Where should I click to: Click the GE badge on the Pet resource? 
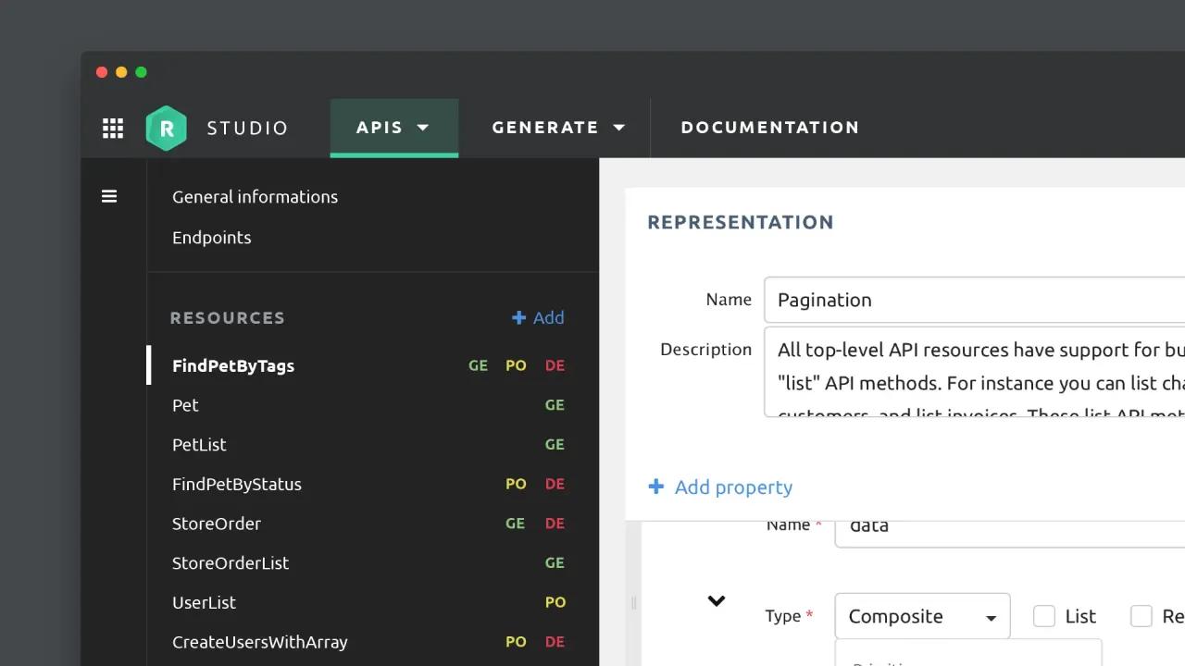555,405
